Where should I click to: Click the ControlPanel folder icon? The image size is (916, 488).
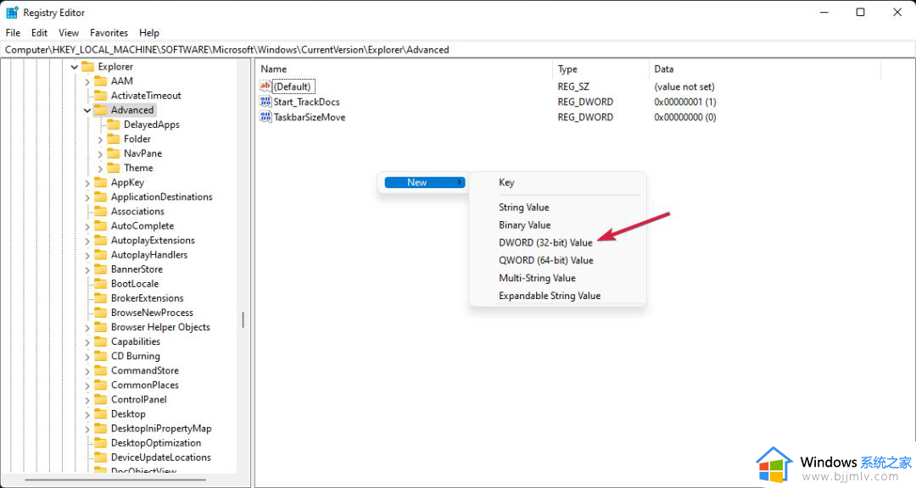click(x=100, y=399)
